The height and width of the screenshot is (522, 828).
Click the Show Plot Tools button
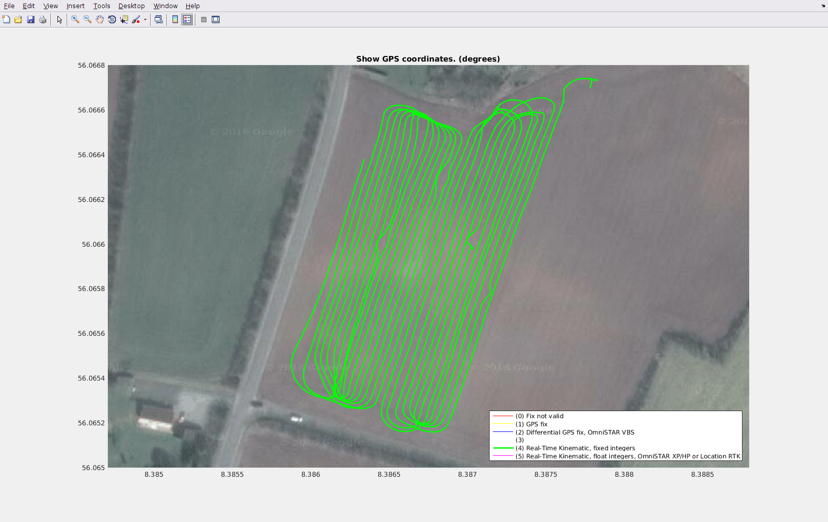coord(216,19)
